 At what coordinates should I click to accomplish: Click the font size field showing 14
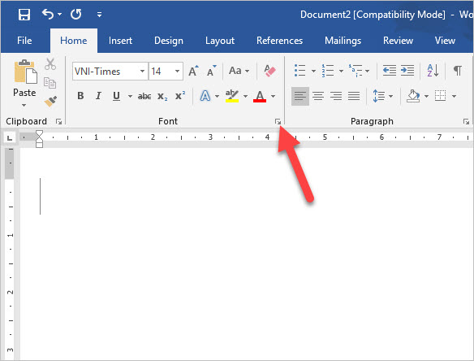[x=160, y=72]
